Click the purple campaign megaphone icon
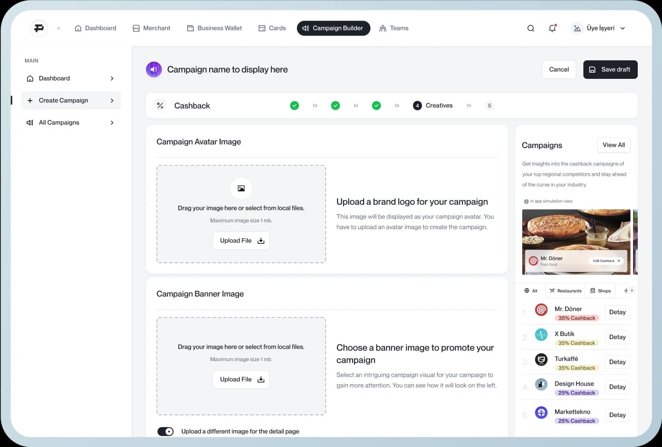Image resolution: width=662 pixels, height=447 pixels. pyautogui.click(x=154, y=69)
